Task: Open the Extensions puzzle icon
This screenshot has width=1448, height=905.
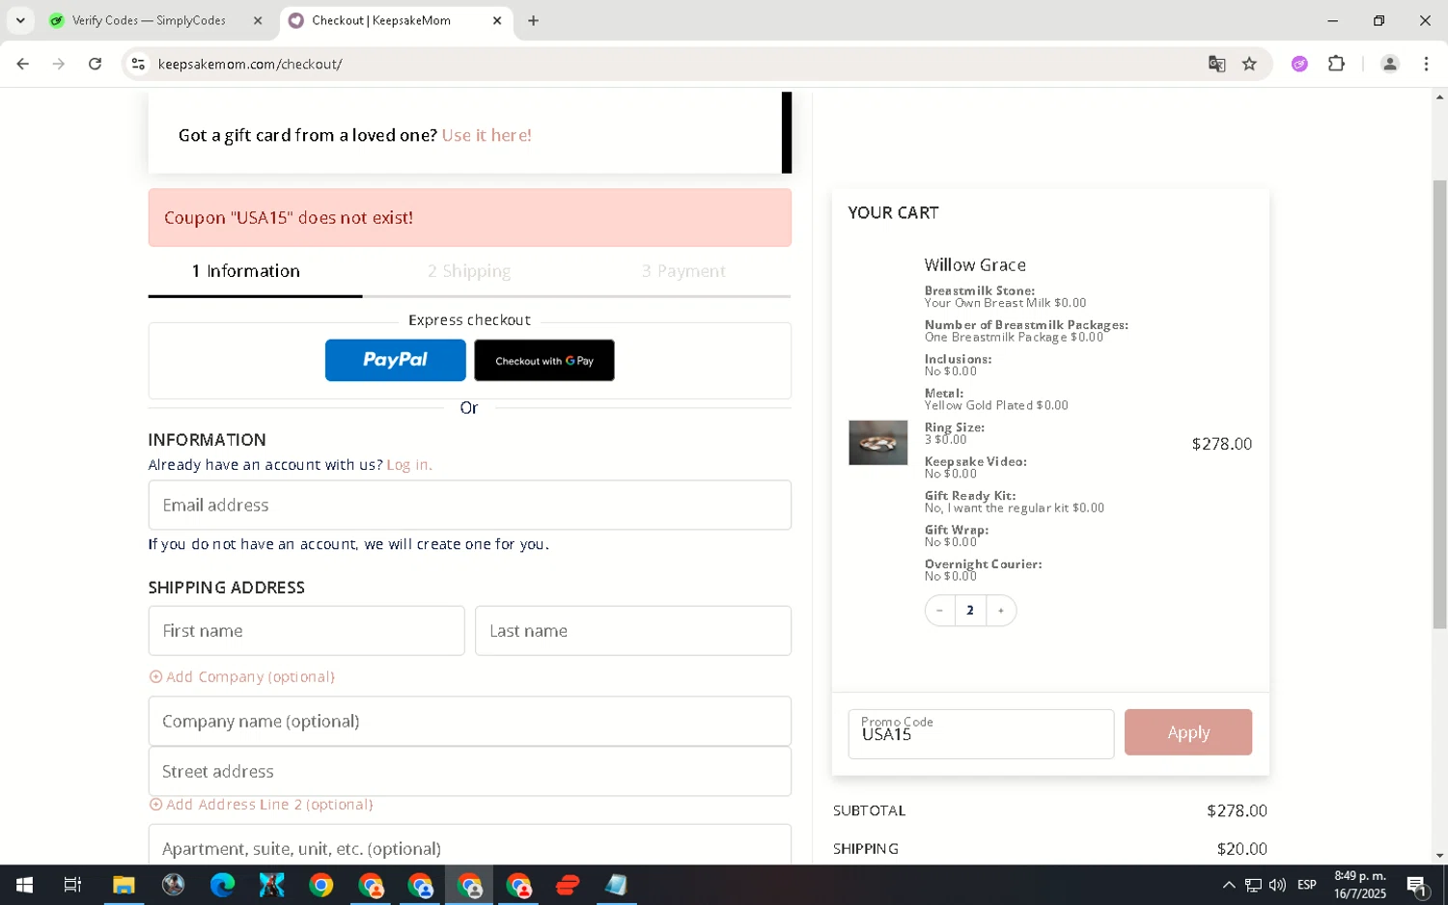Action: [x=1336, y=64]
